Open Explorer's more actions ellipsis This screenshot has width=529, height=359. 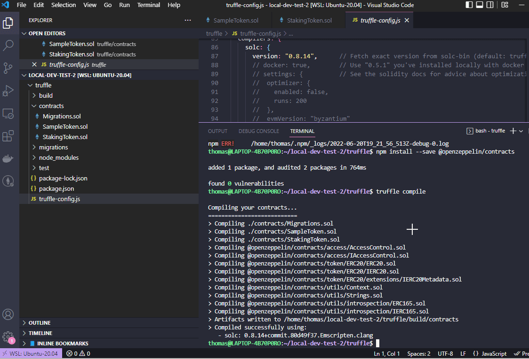(188, 20)
